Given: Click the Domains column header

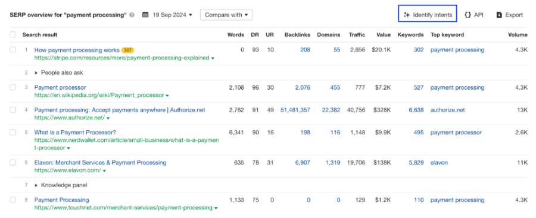Looking at the screenshot, I should (329, 35).
